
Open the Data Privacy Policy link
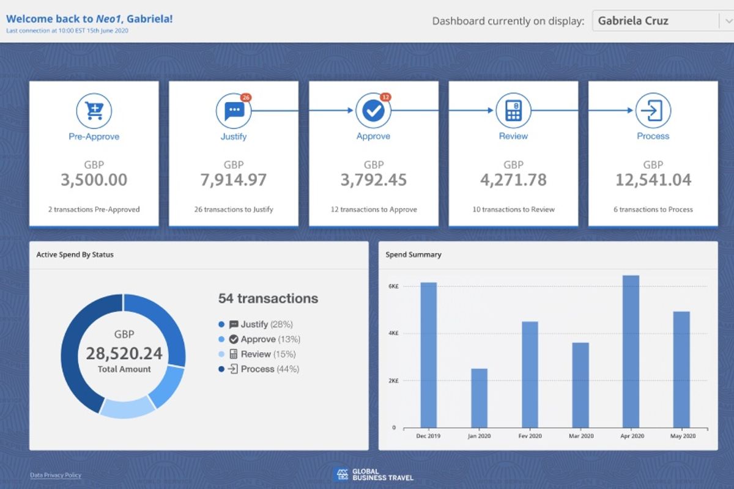point(55,475)
